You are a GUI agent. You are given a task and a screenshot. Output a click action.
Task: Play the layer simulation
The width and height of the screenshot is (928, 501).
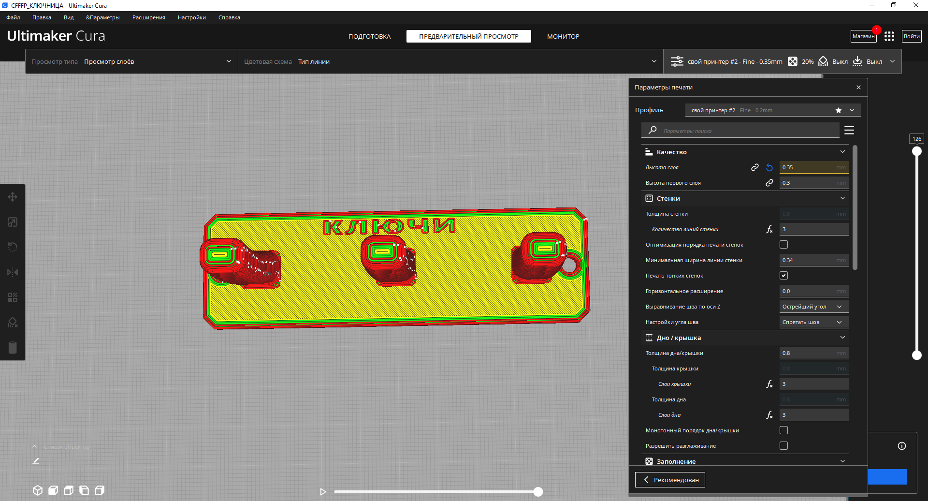(323, 492)
